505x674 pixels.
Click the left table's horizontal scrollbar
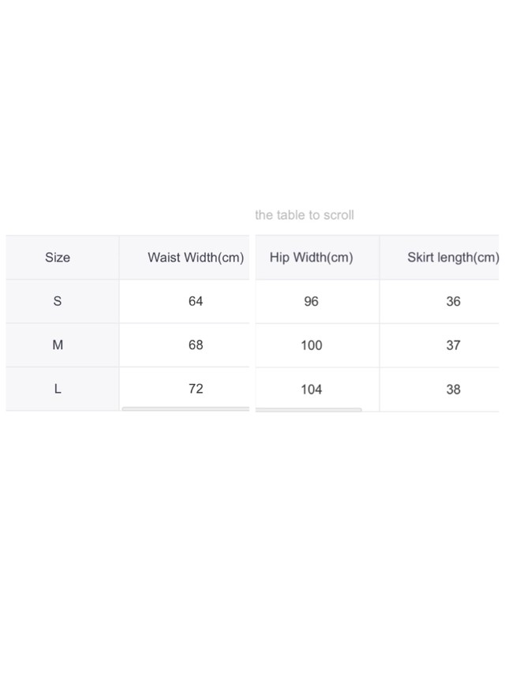pos(185,409)
